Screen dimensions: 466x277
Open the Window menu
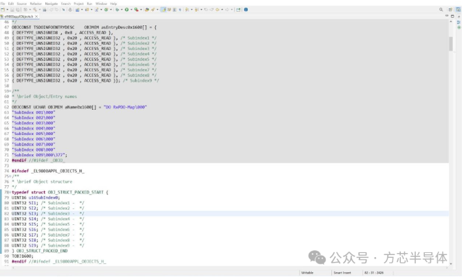101,3
